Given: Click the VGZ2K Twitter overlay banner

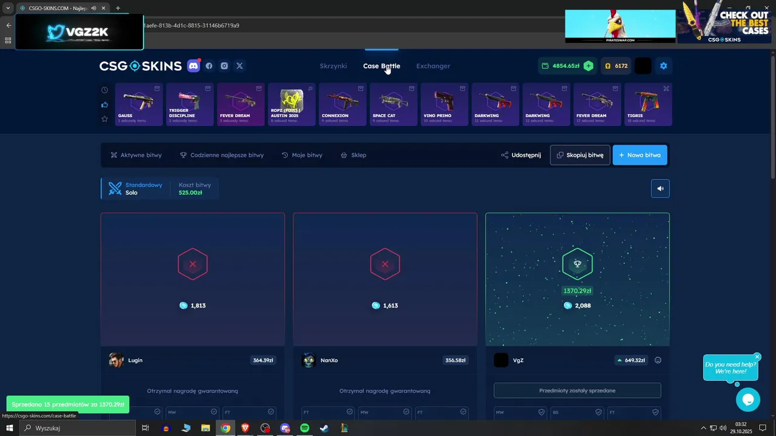Looking at the screenshot, I should pyautogui.click(x=79, y=32).
